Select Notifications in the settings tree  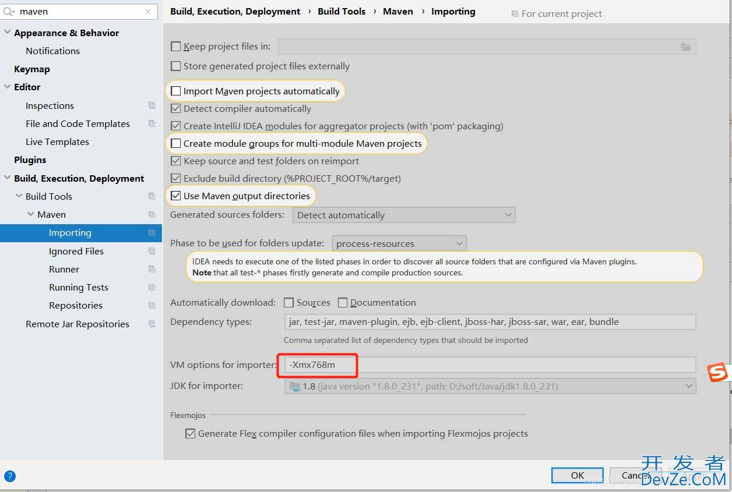[52, 51]
